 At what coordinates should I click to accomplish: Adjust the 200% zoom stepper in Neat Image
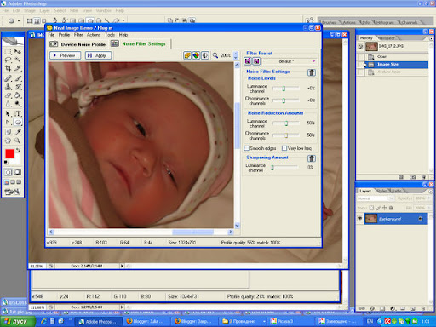pyautogui.click(x=236, y=55)
